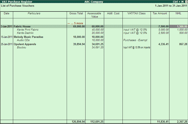Open the Melody Music Paradise voucher
The width and height of the screenshot is (188, 124).
pyautogui.click(x=28, y=37)
